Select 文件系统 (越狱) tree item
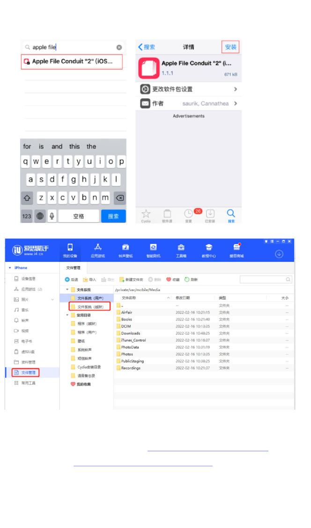This screenshot has width=311, height=528. [90, 307]
